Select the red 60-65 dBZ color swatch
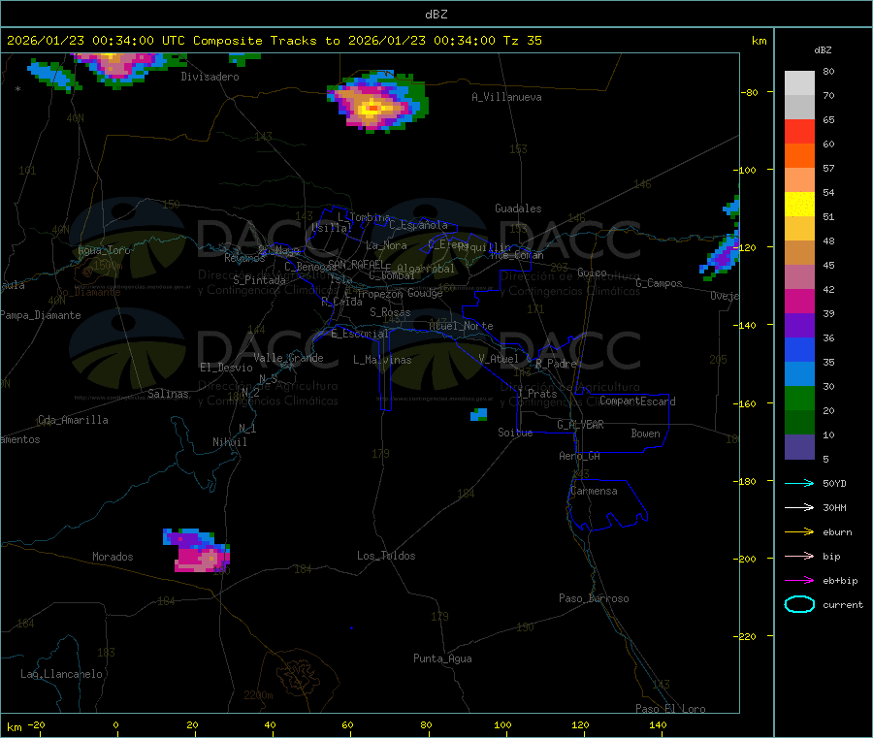This screenshot has width=873, height=738. tap(799, 131)
